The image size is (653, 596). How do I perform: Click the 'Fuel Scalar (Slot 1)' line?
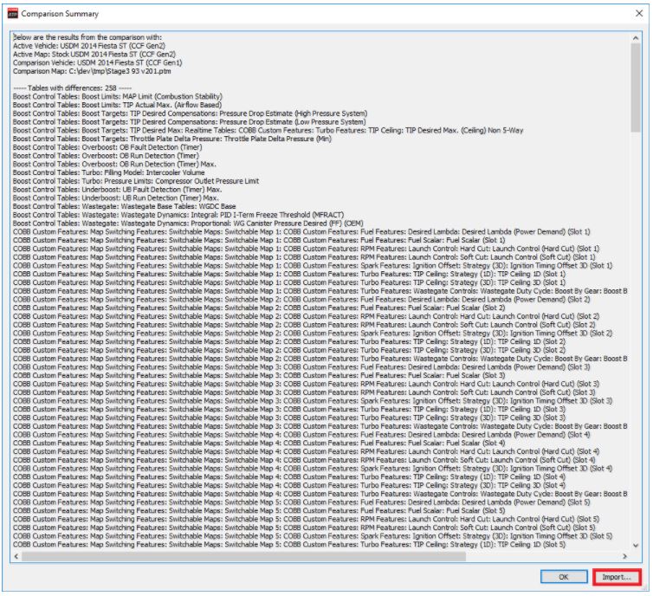(259, 240)
